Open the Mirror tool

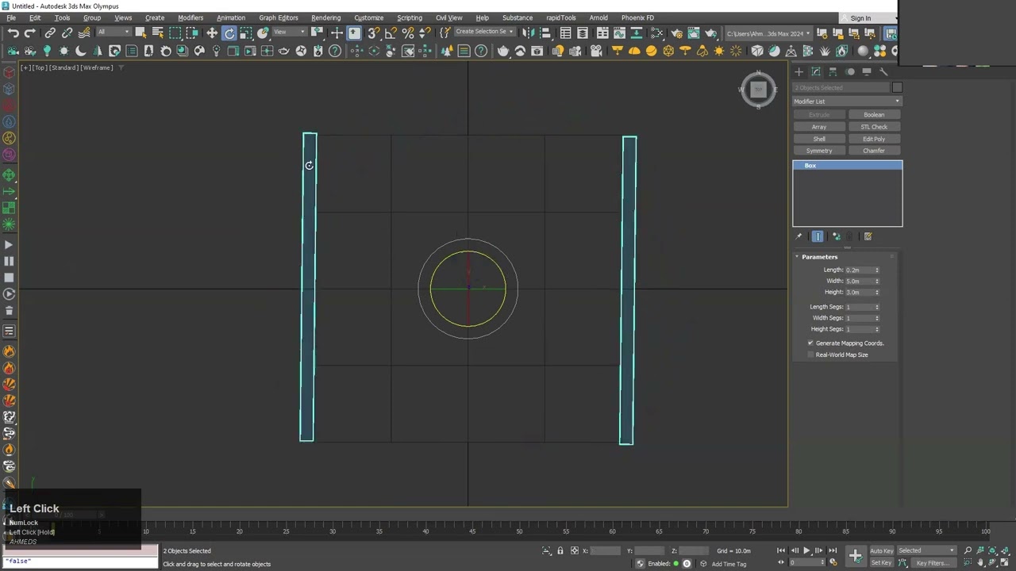click(528, 33)
